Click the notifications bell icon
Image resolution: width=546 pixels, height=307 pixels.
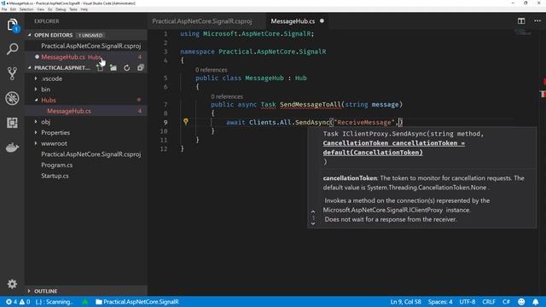536,302
